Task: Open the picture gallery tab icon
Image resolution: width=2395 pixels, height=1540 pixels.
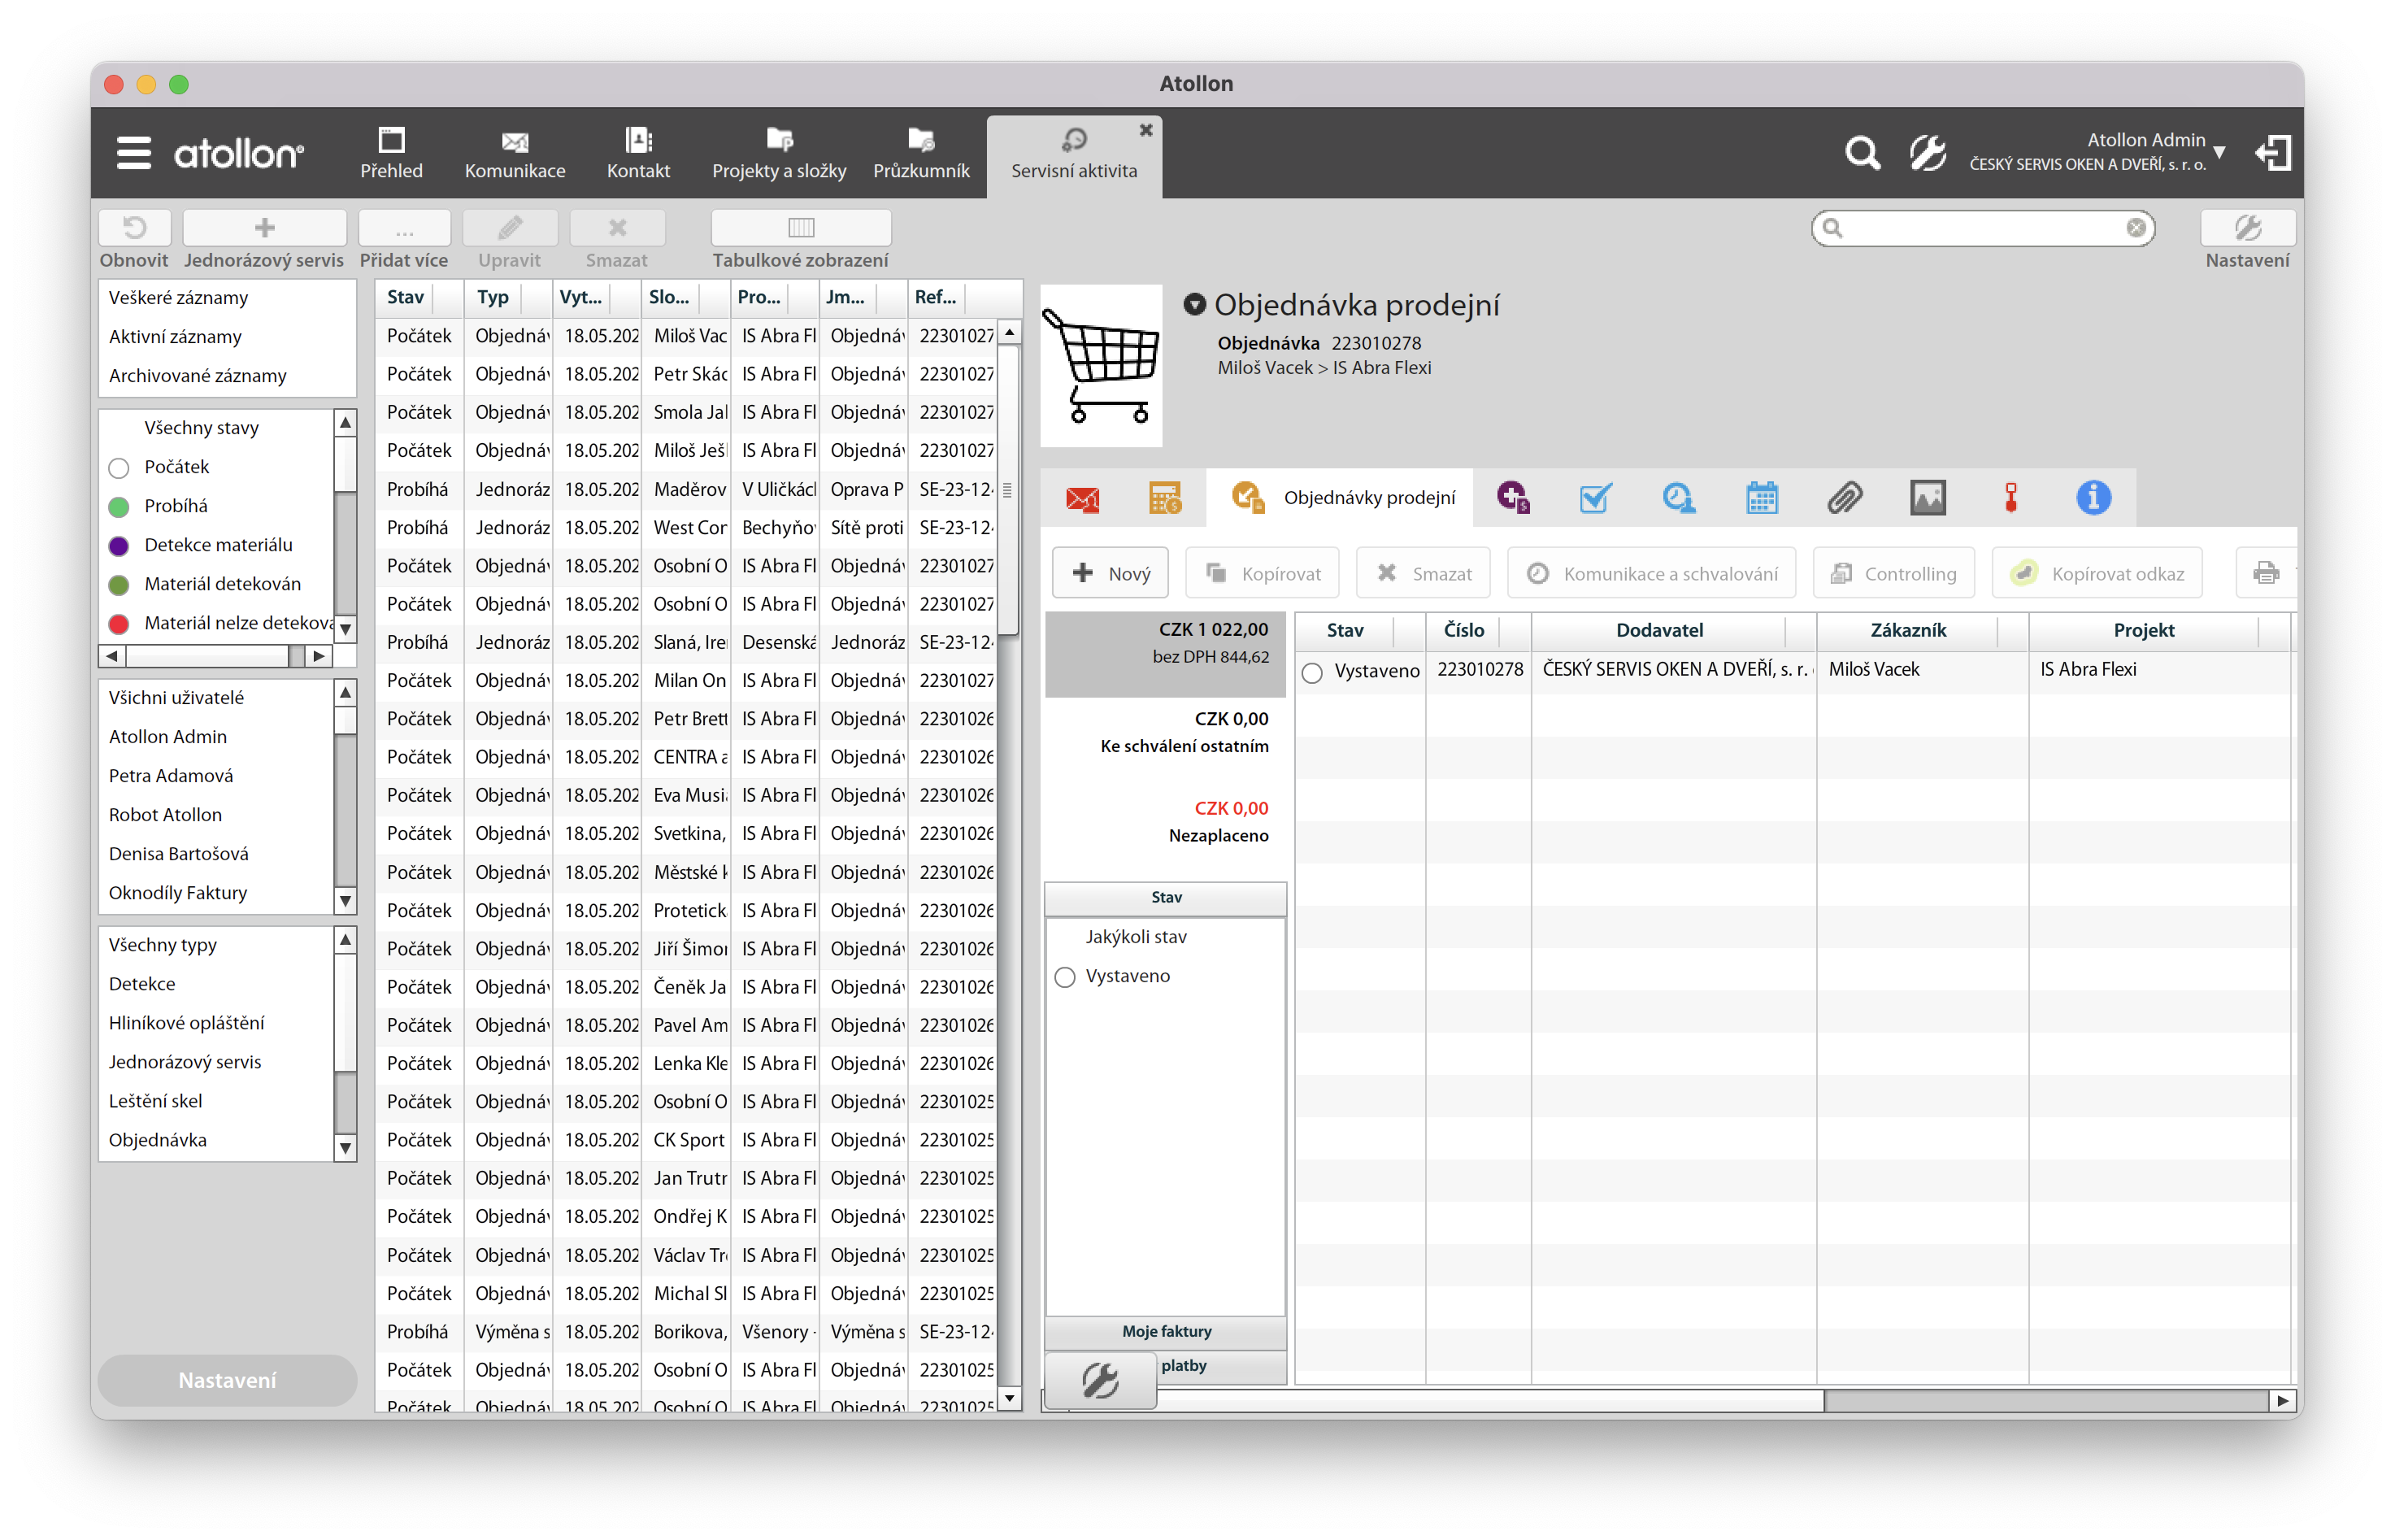Action: [1928, 498]
